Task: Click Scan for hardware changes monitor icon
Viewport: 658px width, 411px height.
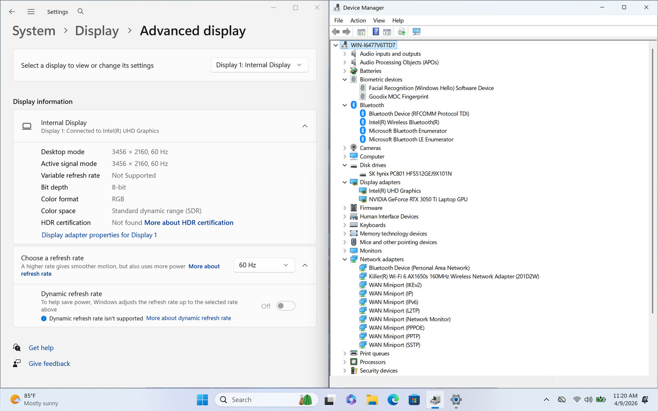Action: pos(416,32)
